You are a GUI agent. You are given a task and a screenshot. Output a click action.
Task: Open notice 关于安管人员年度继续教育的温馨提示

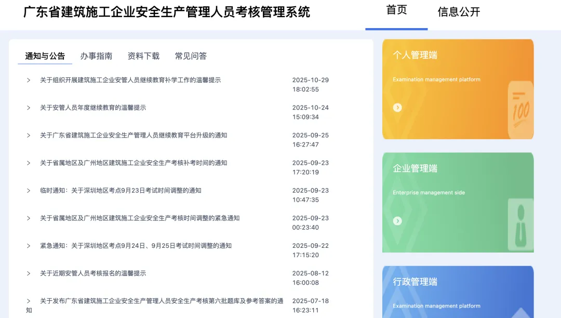(93, 108)
